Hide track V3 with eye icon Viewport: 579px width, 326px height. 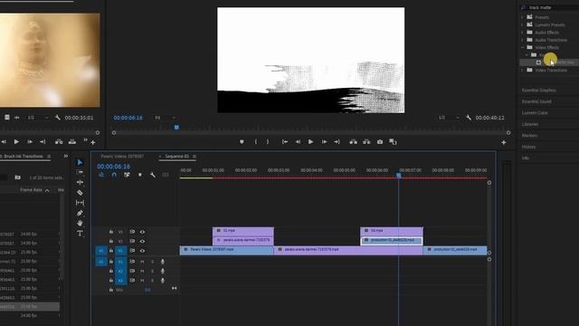(142, 232)
